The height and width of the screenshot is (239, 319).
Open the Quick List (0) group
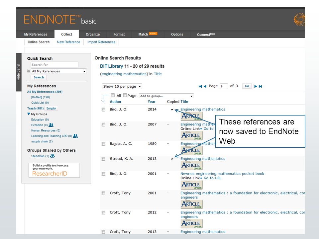[x=40, y=103]
